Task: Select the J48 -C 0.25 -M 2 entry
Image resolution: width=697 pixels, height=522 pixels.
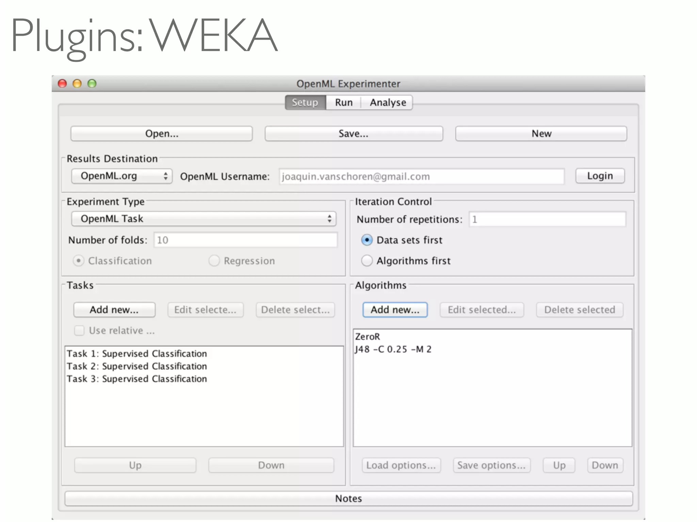Action: point(492,349)
